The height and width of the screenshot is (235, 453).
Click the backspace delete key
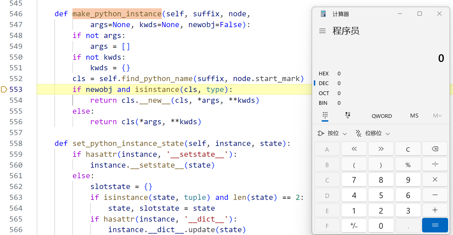[435, 149]
